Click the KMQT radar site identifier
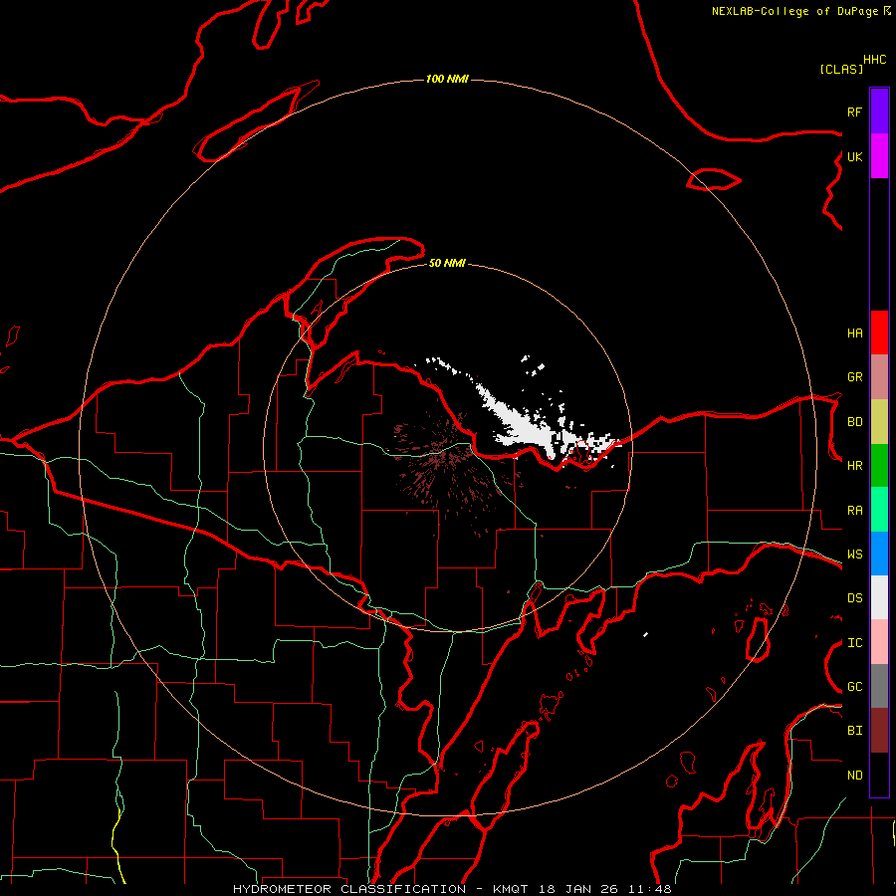The image size is (896, 896). [x=511, y=889]
